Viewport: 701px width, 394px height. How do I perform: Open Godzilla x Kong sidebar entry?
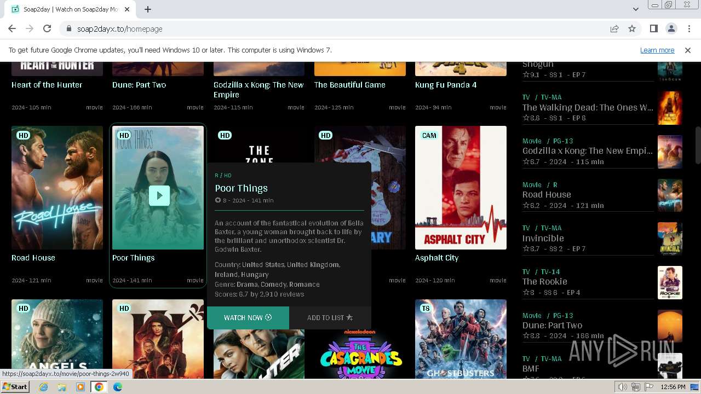pyautogui.click(x=588, y=151)
